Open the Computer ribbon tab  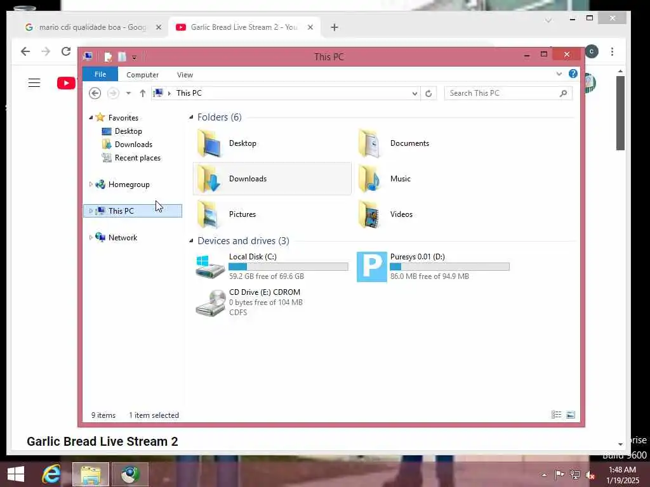[142, 75]
